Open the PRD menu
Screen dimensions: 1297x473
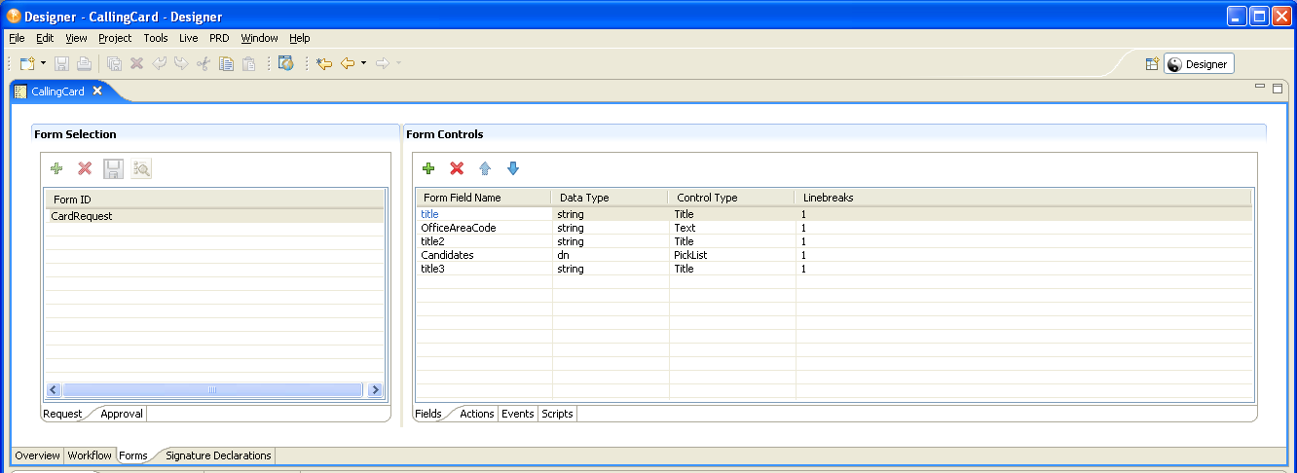coord(219,38)
